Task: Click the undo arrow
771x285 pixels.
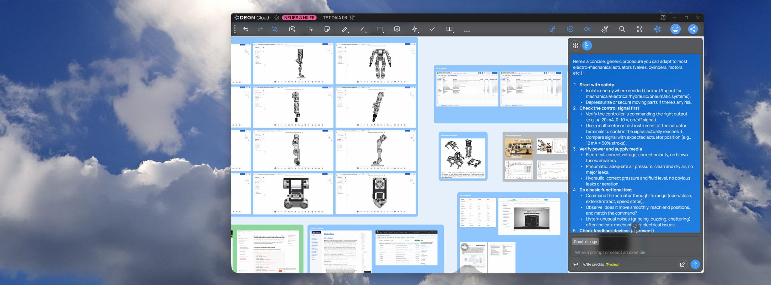Action: click(x=246, y=29)
